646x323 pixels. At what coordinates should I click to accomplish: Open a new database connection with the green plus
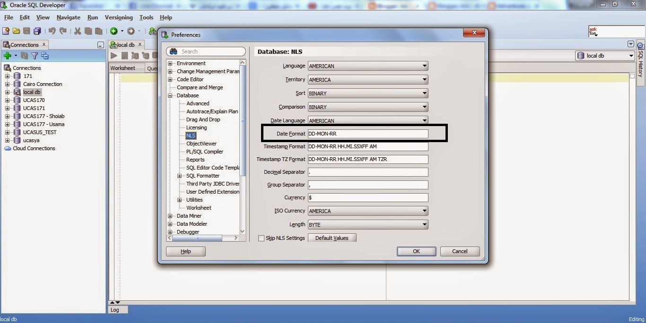[9, 55]
